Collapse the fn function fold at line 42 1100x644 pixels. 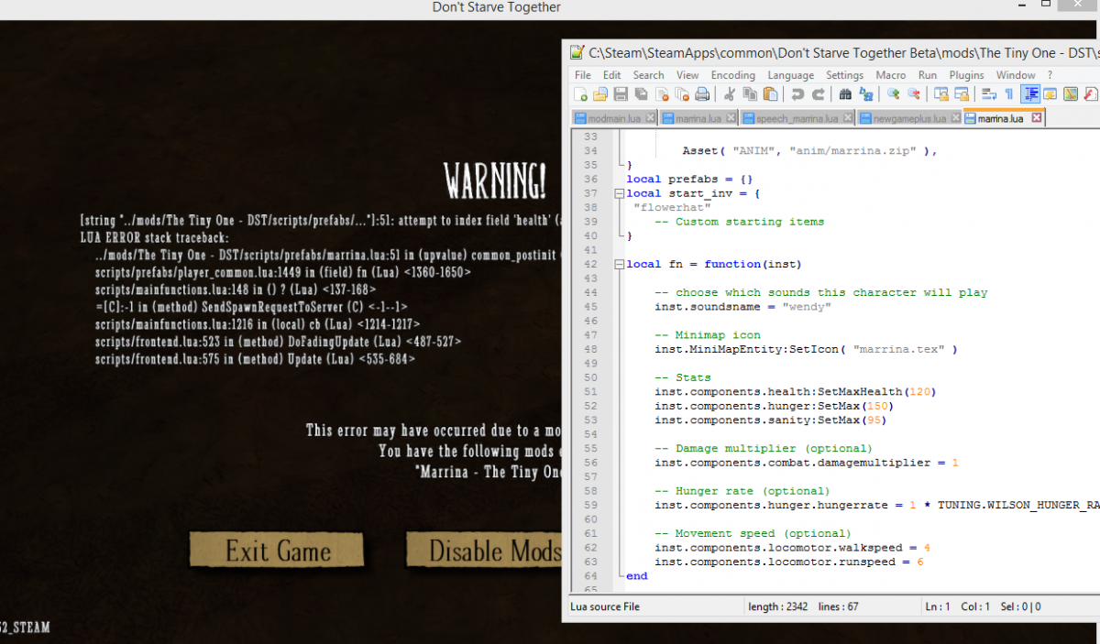tap(621, 264)
